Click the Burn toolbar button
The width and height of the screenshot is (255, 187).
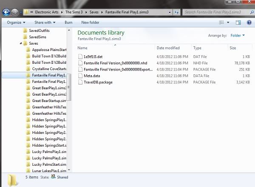(68, 23)
